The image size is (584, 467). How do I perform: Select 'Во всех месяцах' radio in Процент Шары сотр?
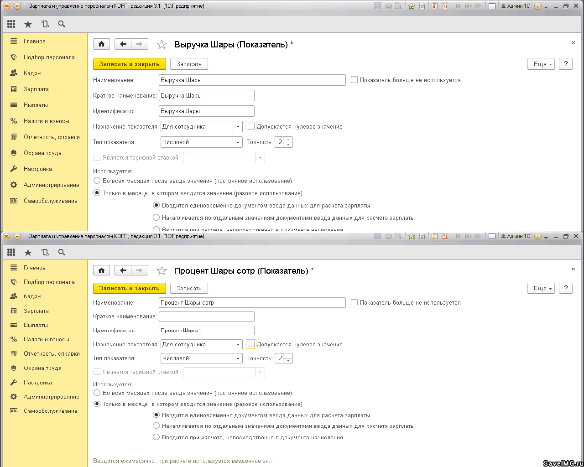tap(97, 393)
